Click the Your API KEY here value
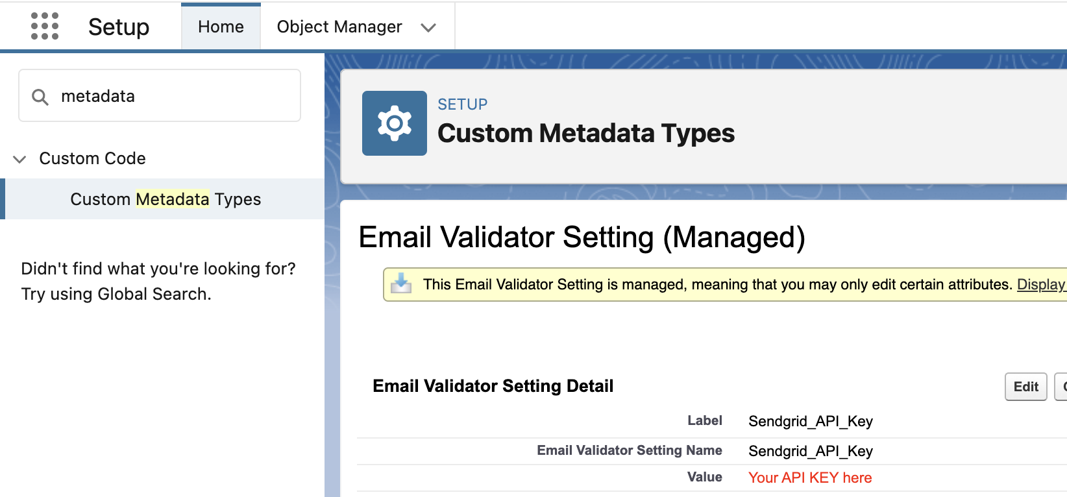 coord(810,478)
